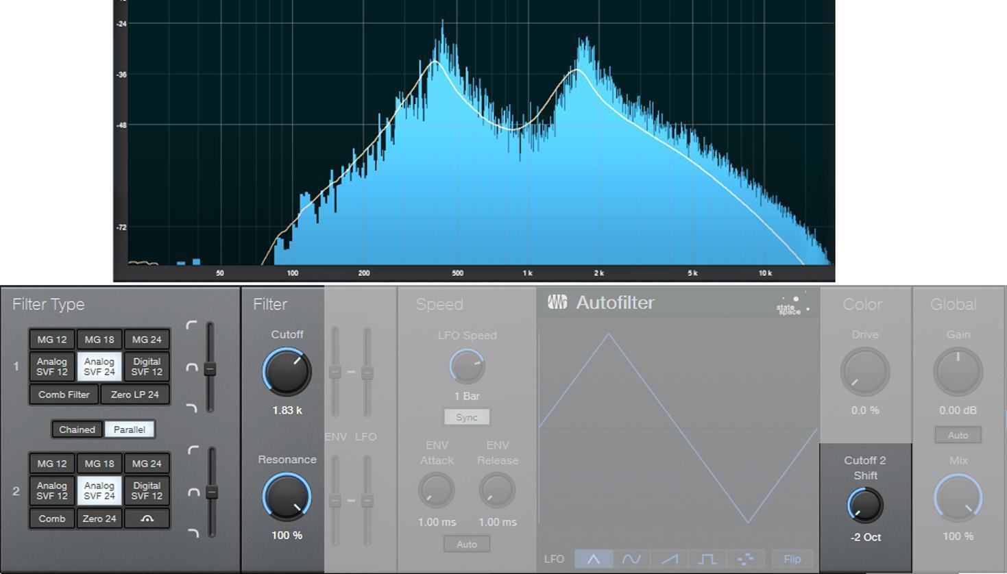Select the bandpass filter icon for Filter 2
The width and height of the screenshot is (1007, 574).
coord(146,519)
